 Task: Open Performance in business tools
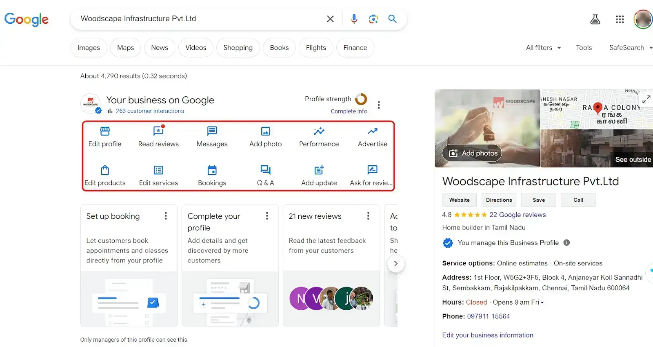coord(319,137)
